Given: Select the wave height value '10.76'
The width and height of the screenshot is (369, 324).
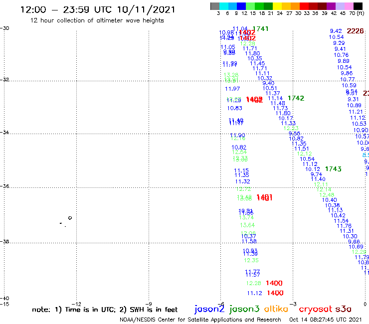Looking at the screenshot, I should click(341, 55).
